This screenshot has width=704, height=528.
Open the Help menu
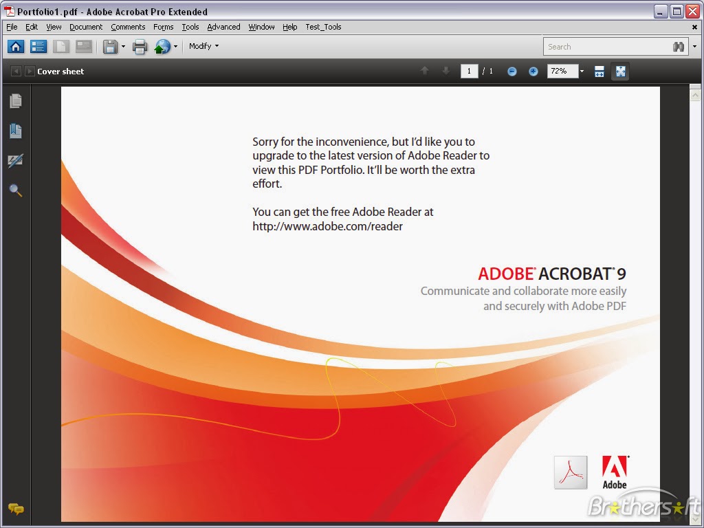[290, 27]
